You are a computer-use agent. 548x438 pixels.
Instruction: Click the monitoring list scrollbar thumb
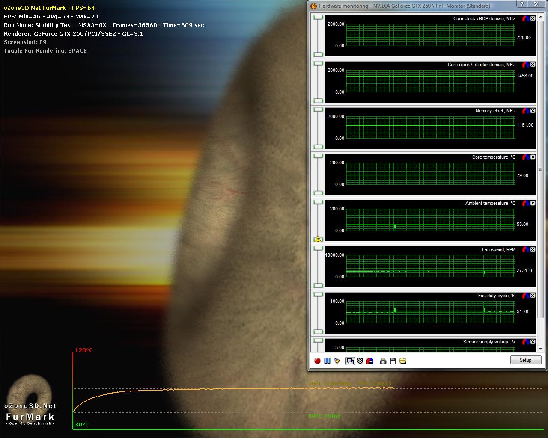[540, 169]
